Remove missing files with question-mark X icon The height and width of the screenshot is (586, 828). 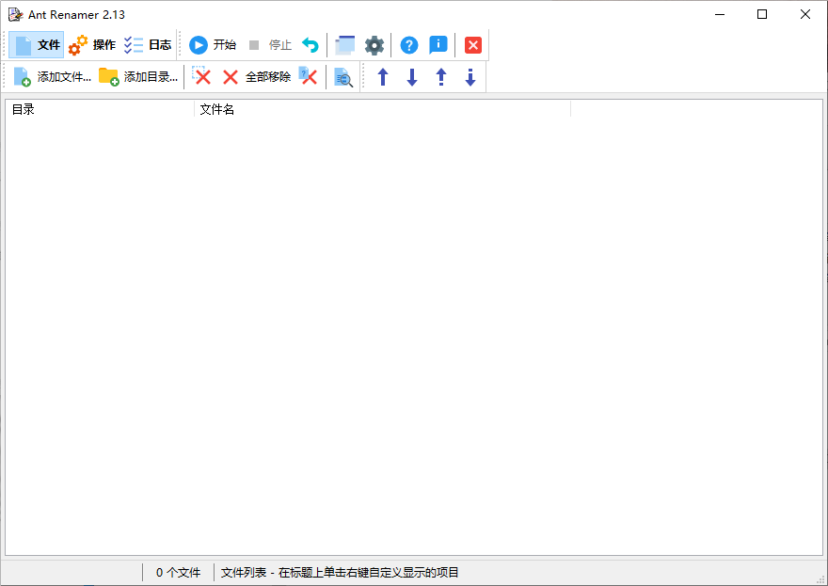point(309,77)
